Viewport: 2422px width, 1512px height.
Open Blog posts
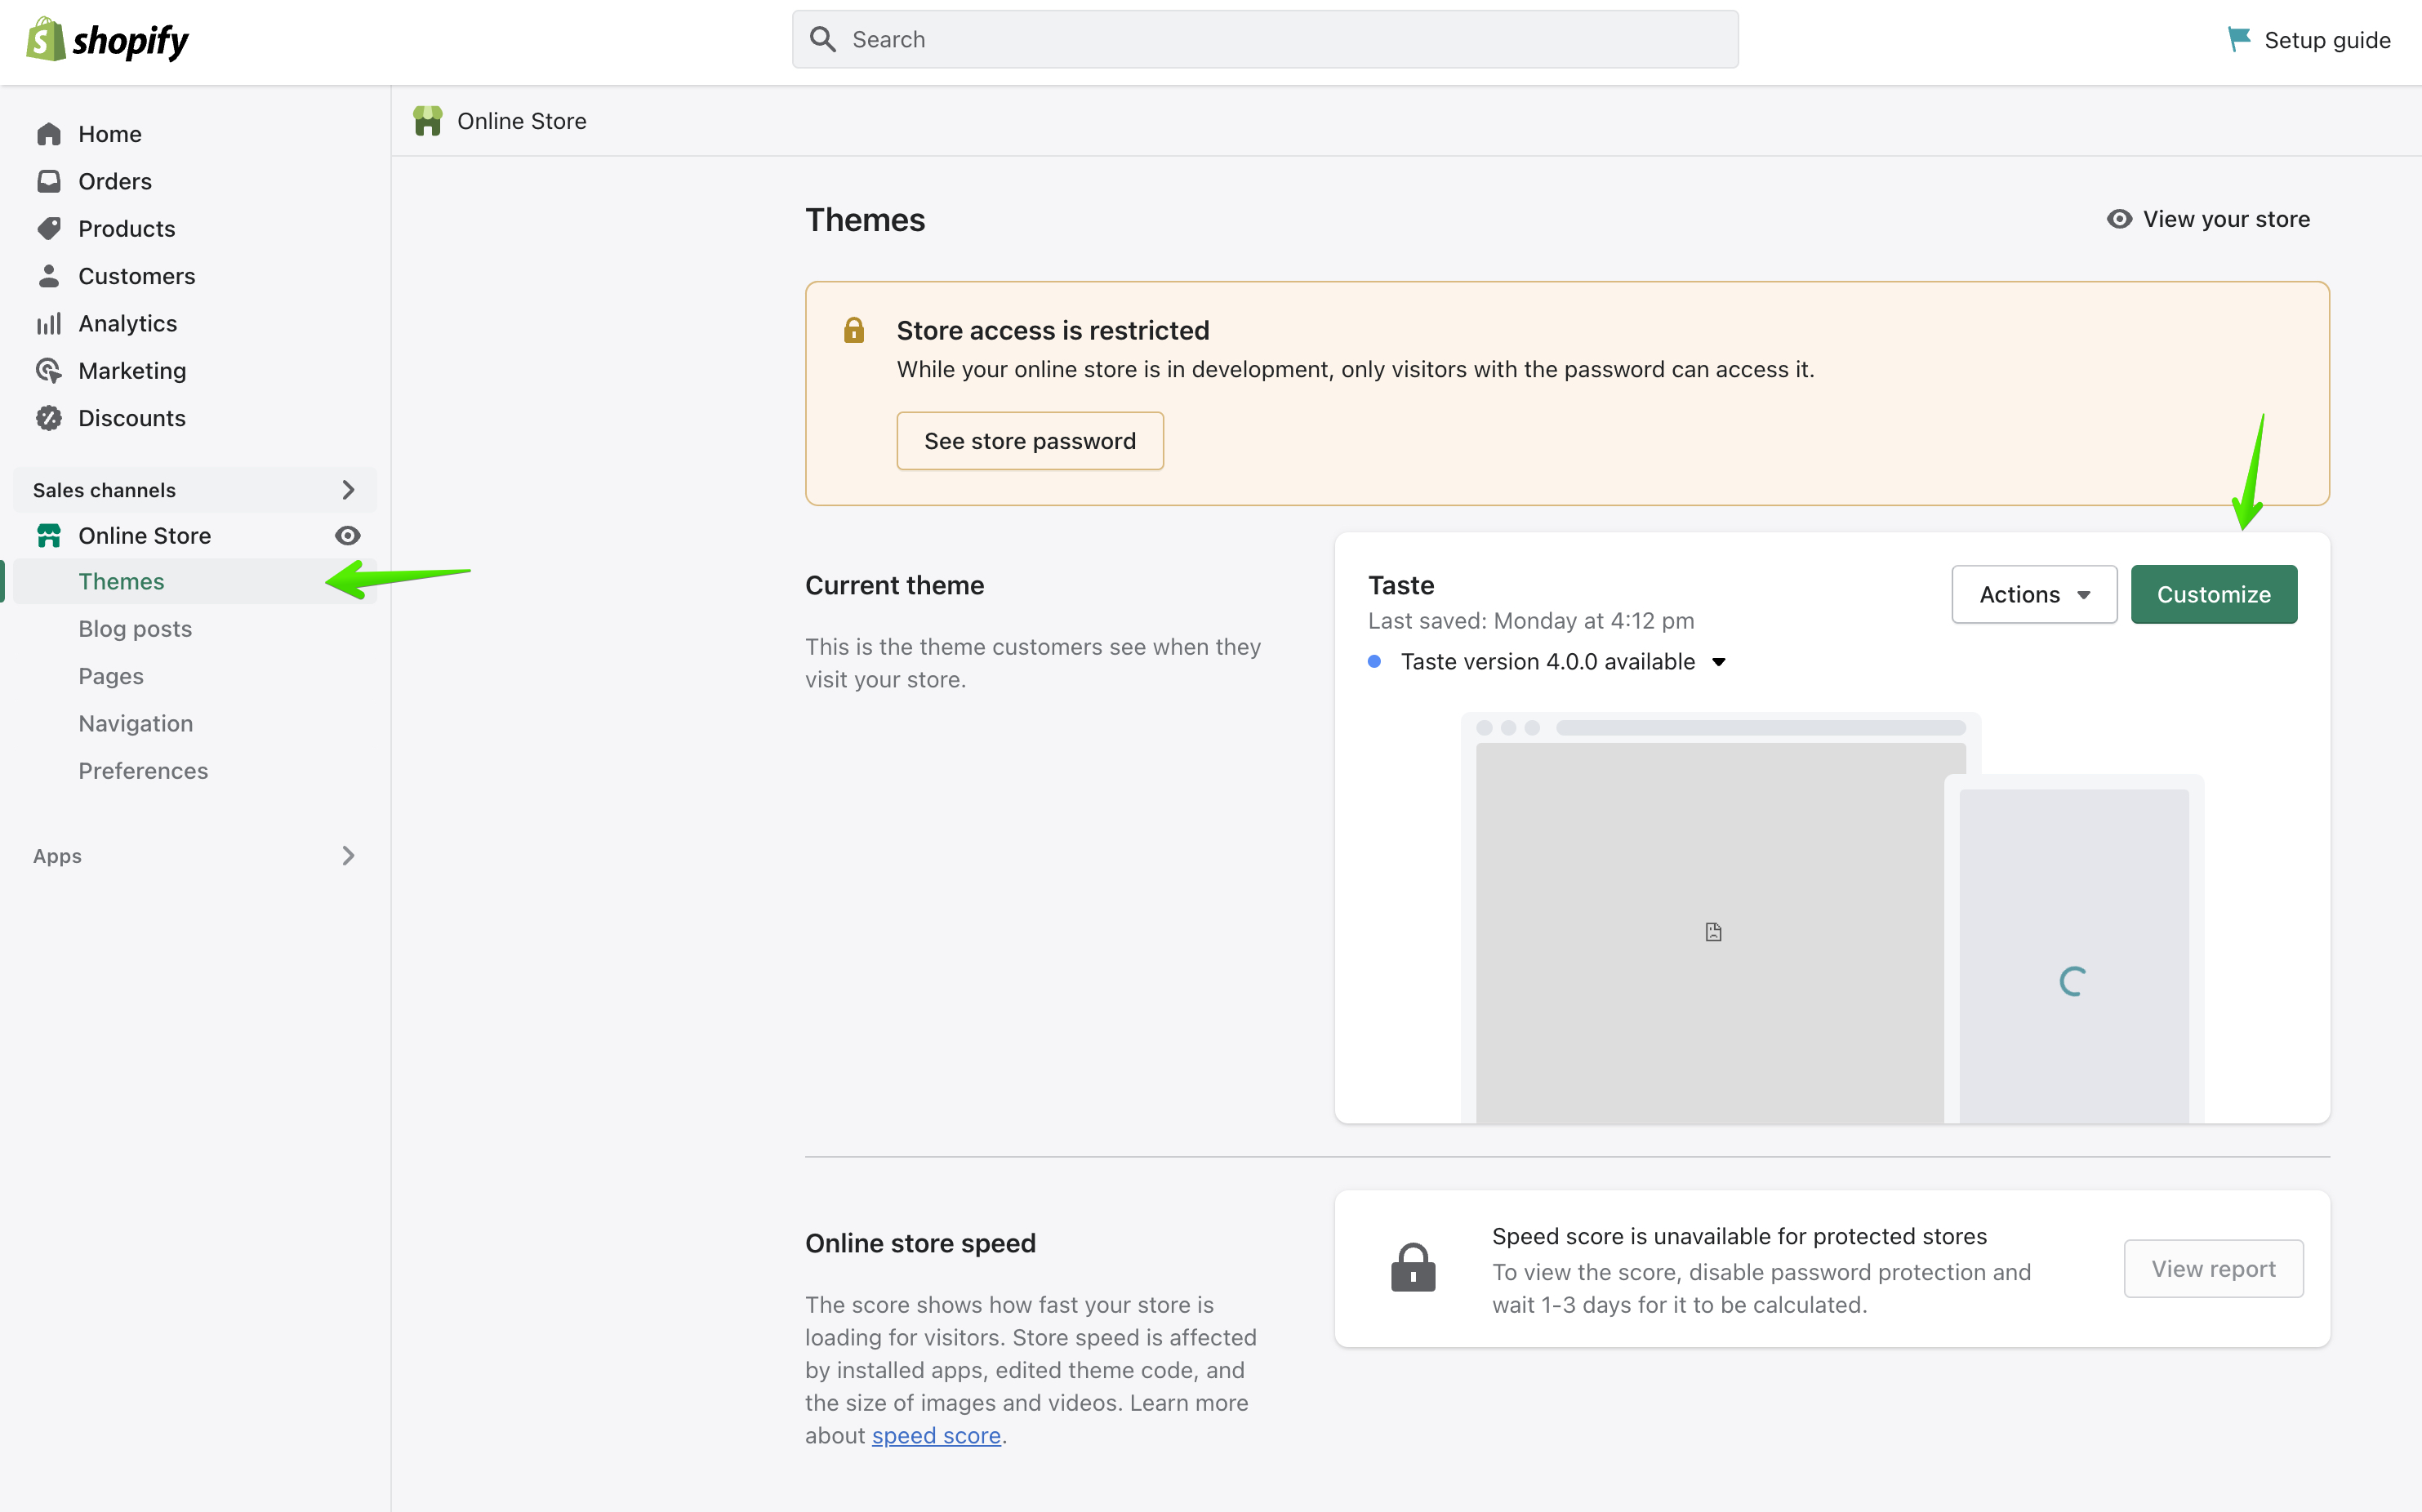coord(135,629)
